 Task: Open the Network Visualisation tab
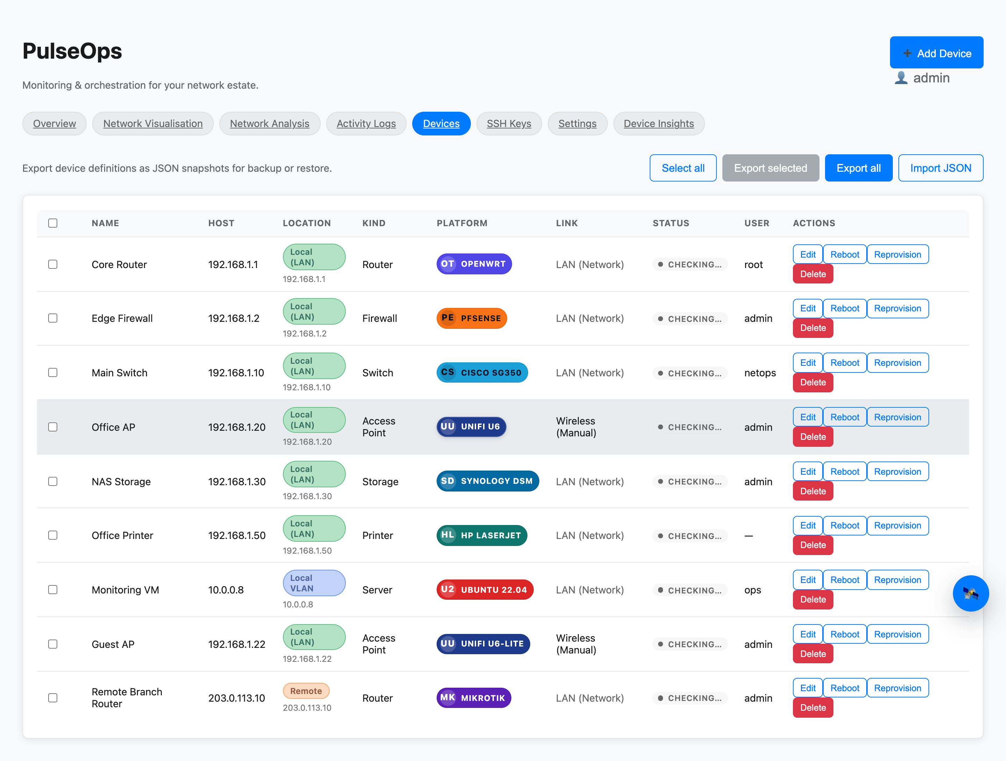153,124
